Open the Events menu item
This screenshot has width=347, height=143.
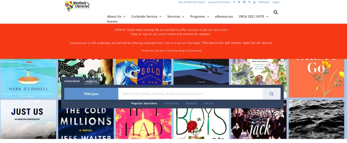click(x=112, y=22)
